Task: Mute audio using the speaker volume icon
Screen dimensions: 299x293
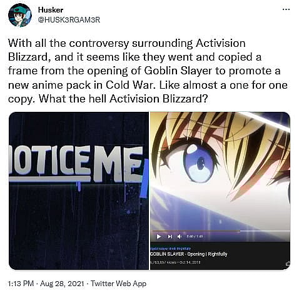Action: [x=180, y=237]
